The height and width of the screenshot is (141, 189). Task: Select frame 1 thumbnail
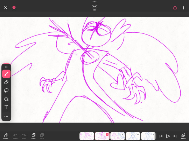87,136
